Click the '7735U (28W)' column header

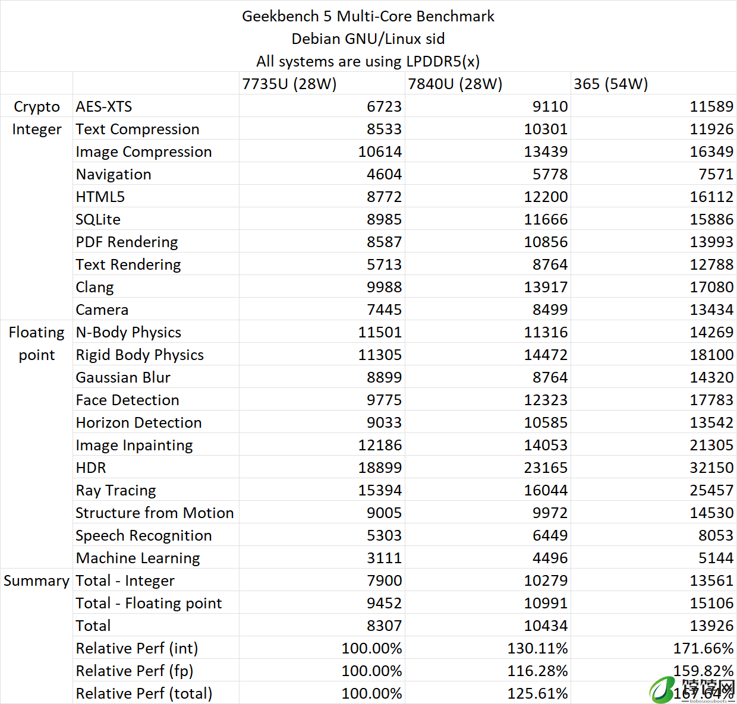pos(289,84)
